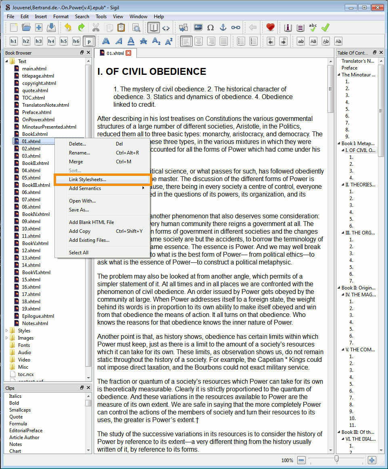Screen dimensions: 388x469
Task: Expand the Images folder in Book Browser
Action: 6,338
